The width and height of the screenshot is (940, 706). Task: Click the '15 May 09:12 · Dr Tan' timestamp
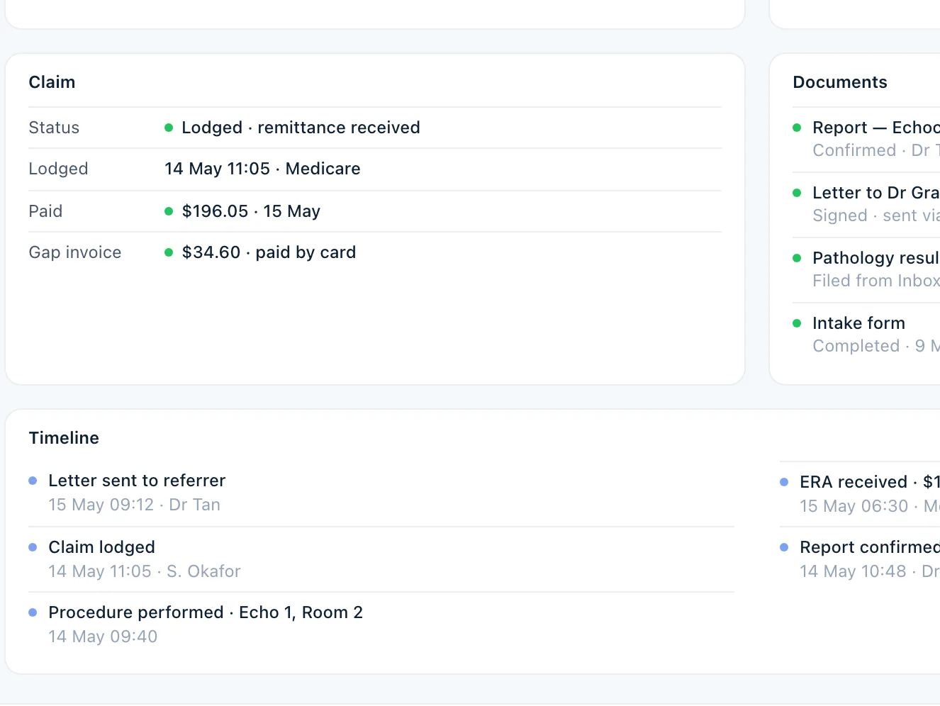click(134, 505)
